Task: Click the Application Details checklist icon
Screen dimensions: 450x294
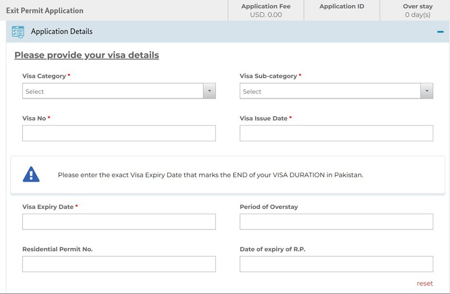Action: (18, 32)
